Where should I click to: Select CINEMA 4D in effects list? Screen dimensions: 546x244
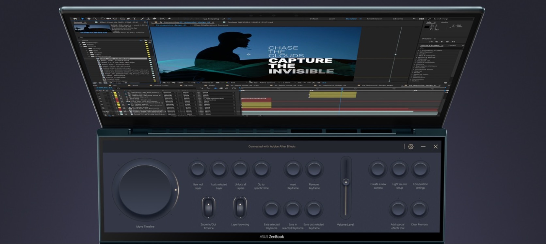424,61
